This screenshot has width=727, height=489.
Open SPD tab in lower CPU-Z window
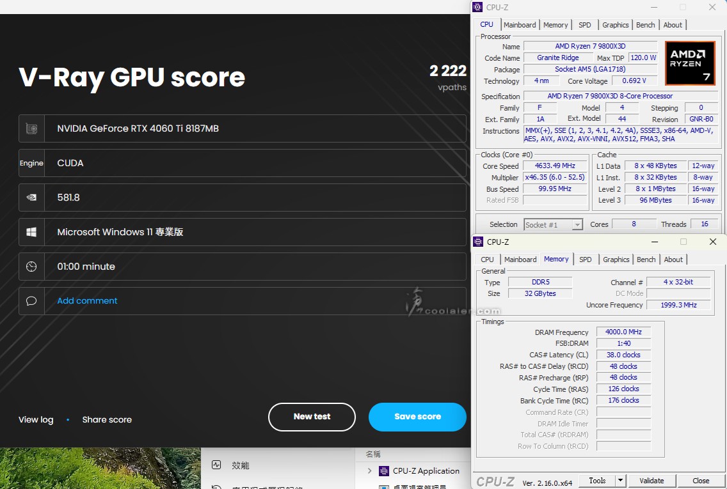(586, 260)
